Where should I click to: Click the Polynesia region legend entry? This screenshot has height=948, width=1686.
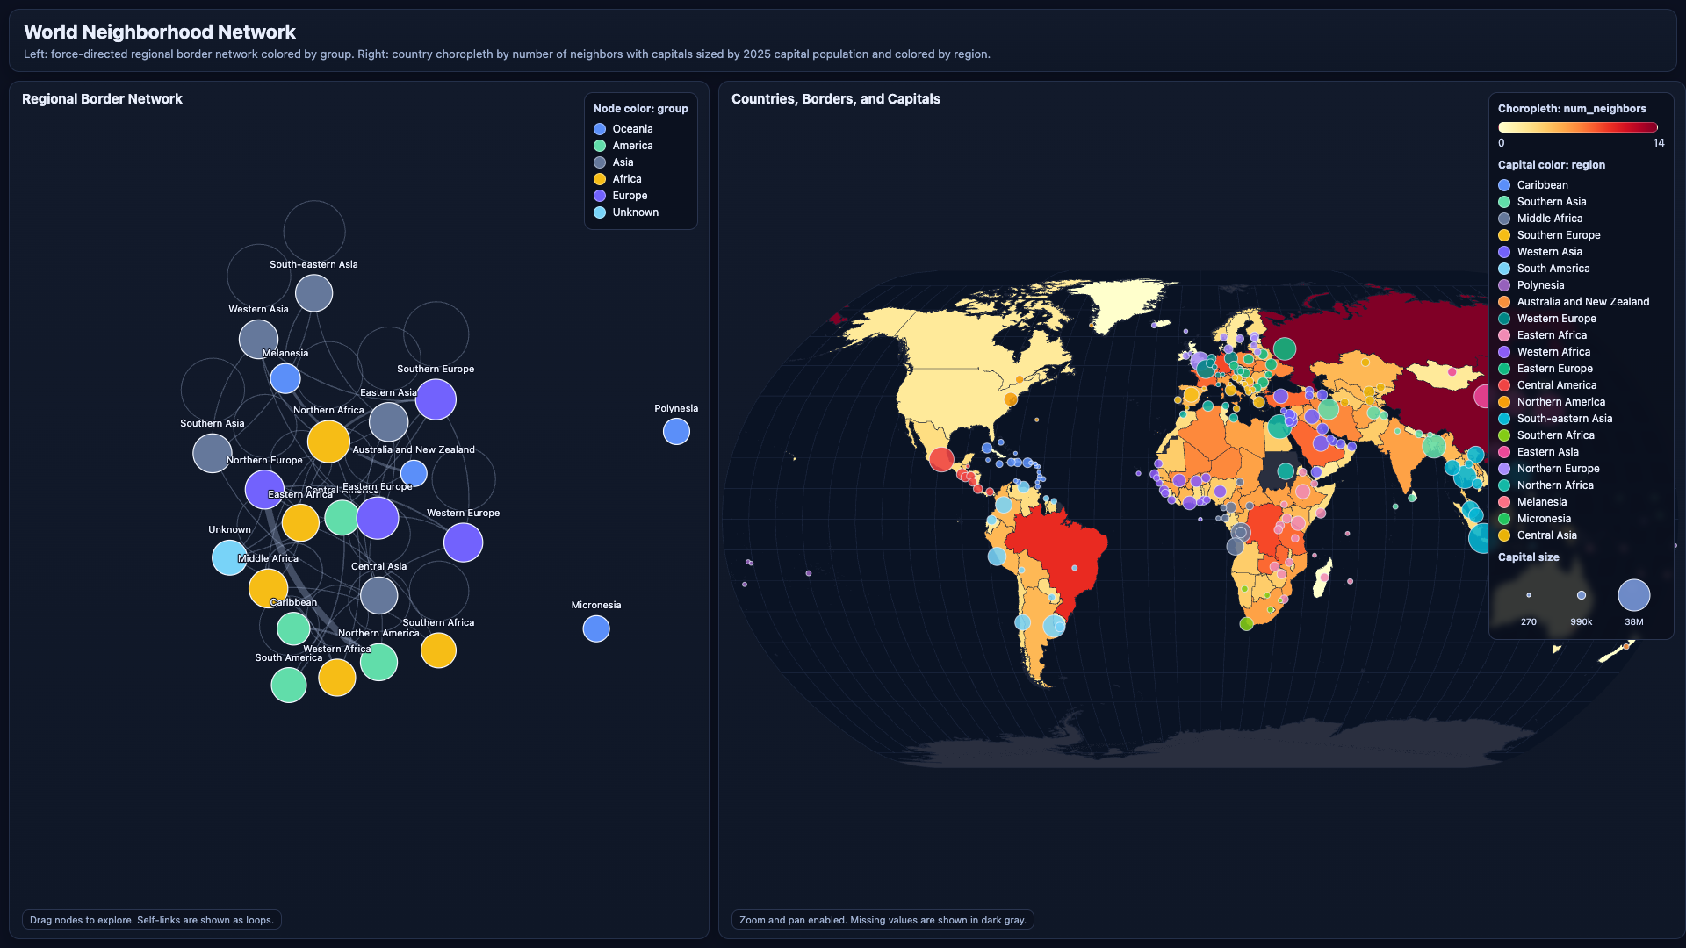(1531, 285)
